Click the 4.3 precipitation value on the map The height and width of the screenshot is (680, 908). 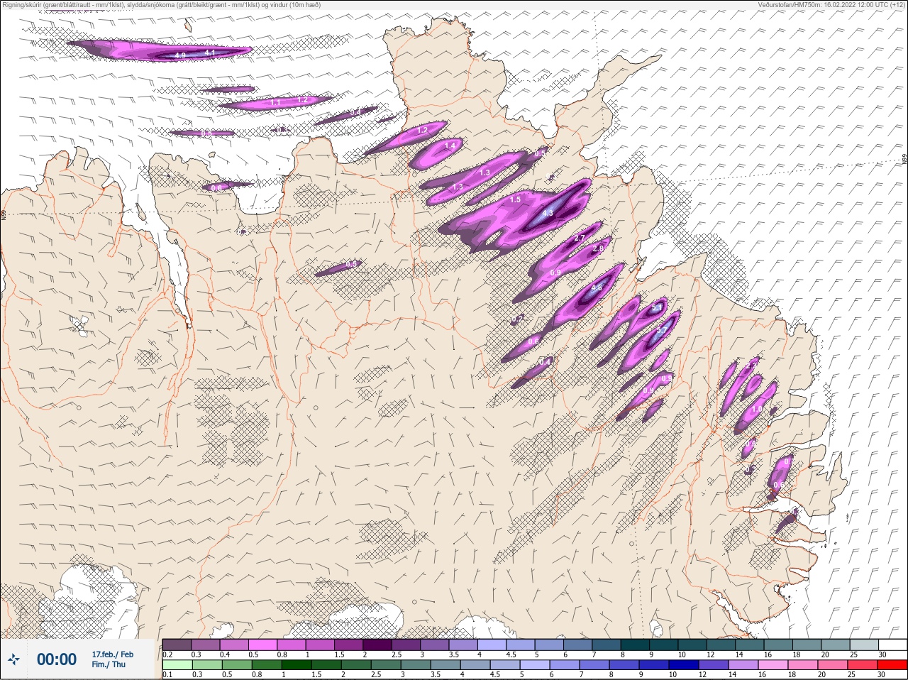pyautogui.click(x=547, y=213)
